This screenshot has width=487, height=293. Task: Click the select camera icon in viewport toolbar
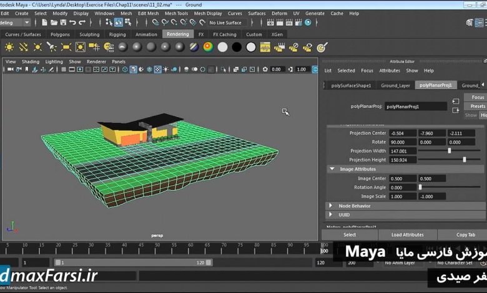coord(10,69)
